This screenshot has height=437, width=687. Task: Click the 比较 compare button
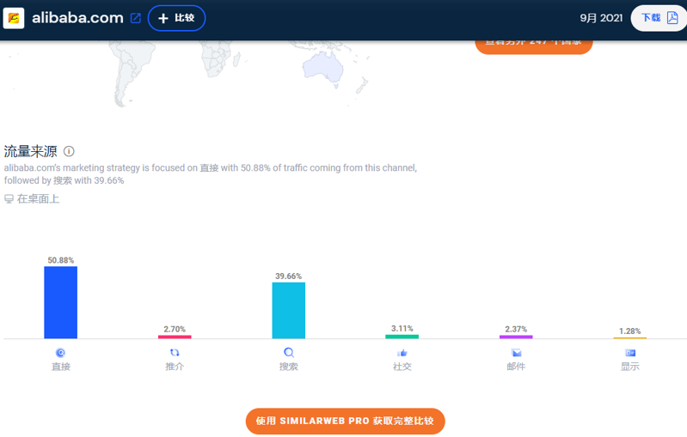point(176,18)
